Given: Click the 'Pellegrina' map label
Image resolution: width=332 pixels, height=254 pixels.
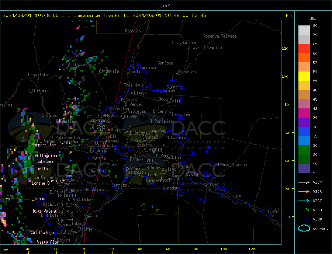Looking at the screenshot, I should coord(46,156).
